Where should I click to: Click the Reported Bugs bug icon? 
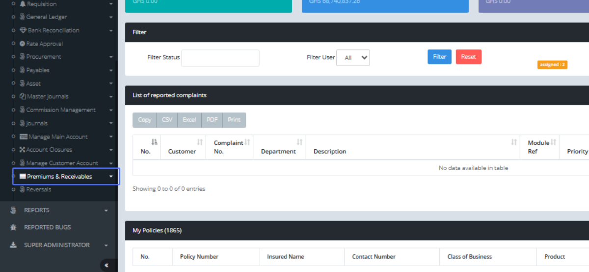13,227
